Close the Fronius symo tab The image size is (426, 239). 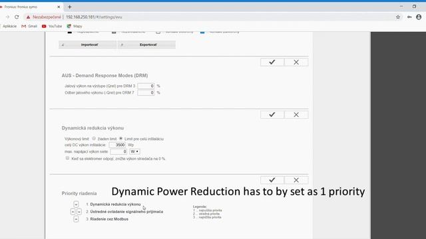coord(59,7)
